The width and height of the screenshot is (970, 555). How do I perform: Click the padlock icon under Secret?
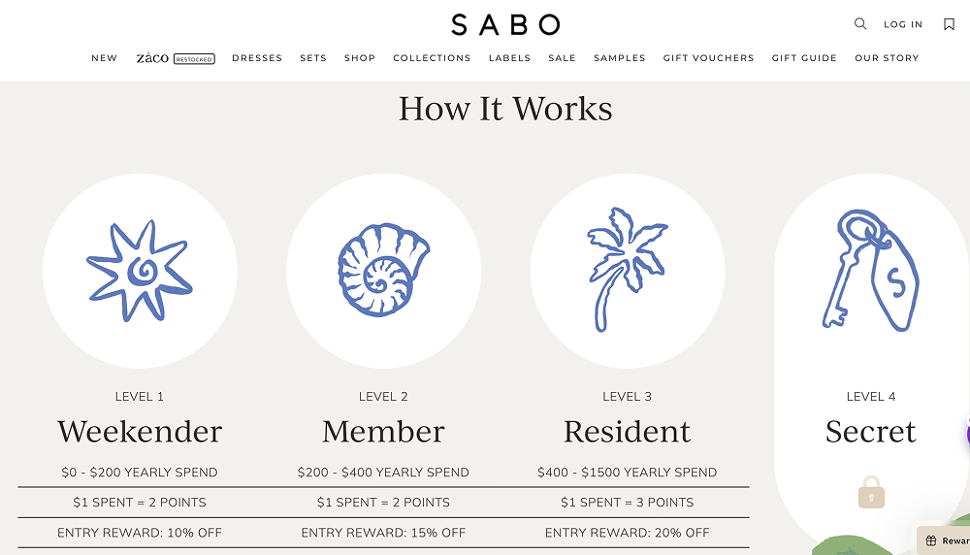click(x=871, y=492)
